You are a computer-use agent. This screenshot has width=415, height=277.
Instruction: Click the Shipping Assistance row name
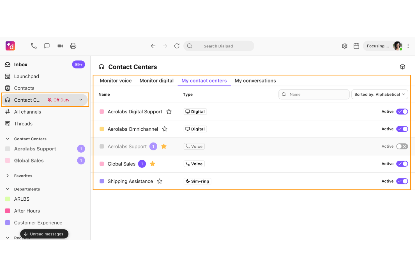pyautogui.click(x=130, y=181)
